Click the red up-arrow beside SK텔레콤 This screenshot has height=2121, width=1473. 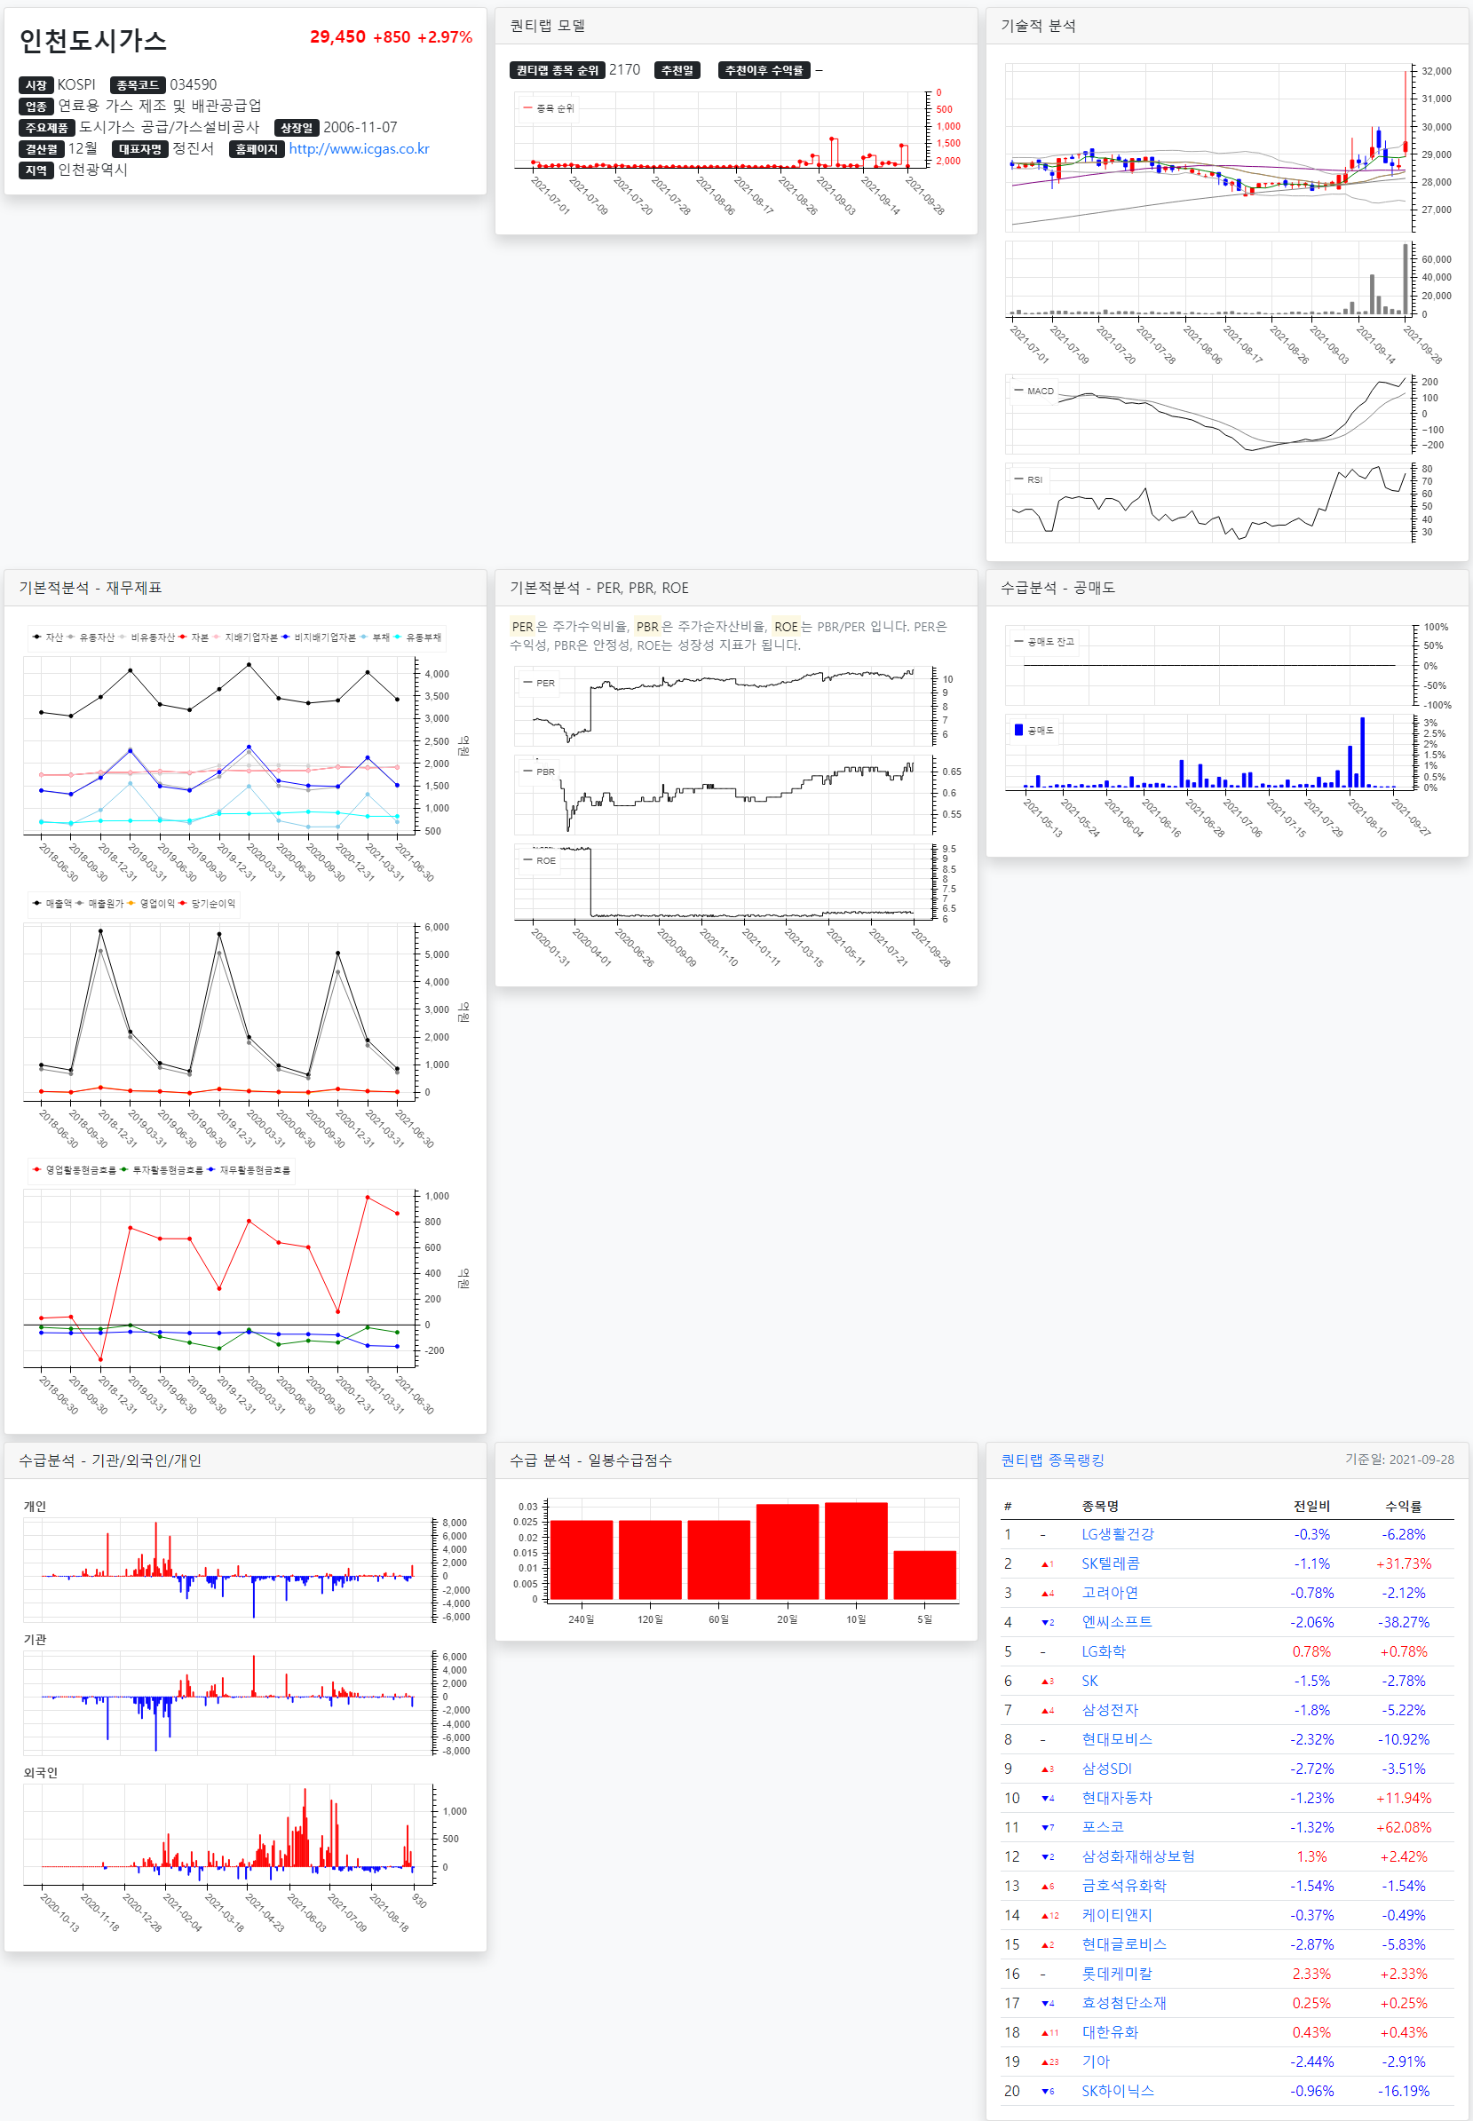coord(1046,1563)
